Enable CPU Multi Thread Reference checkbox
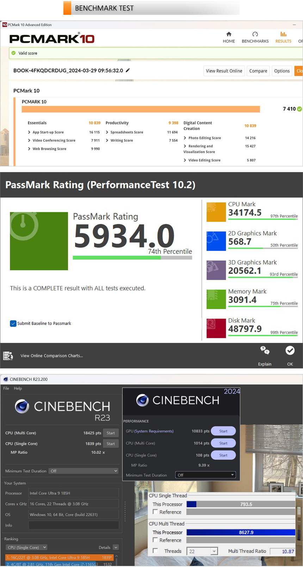Image resolution: width=303 pixels, height=567 pixels. click(x=155, y=540)
